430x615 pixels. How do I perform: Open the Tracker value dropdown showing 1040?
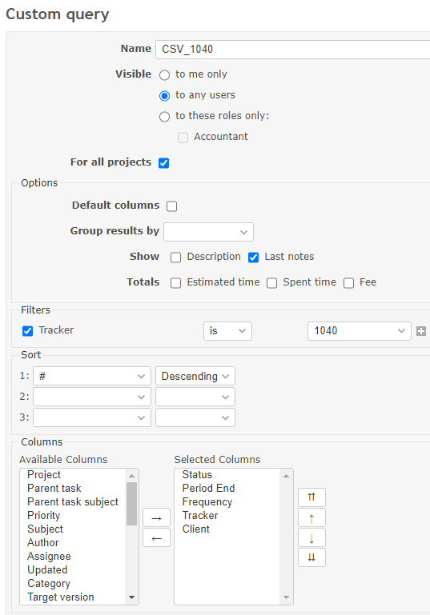click(x=360, y=331)
